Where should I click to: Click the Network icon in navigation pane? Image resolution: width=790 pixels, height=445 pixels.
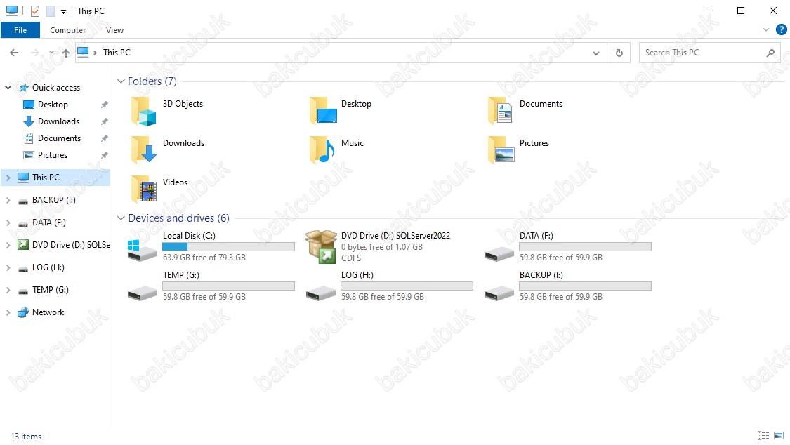tap(23, 312)
